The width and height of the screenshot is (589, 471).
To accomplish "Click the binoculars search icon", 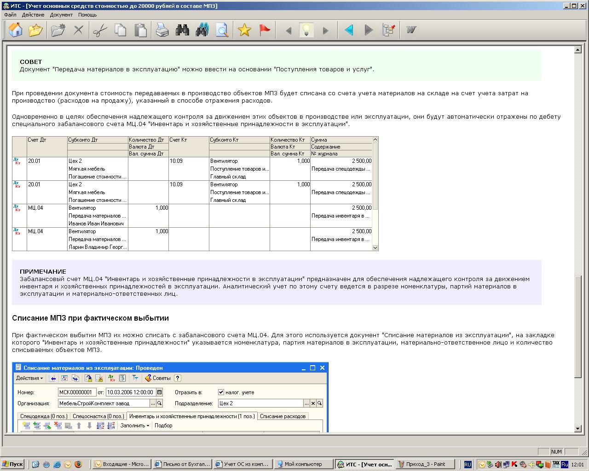I will point(182,30).
